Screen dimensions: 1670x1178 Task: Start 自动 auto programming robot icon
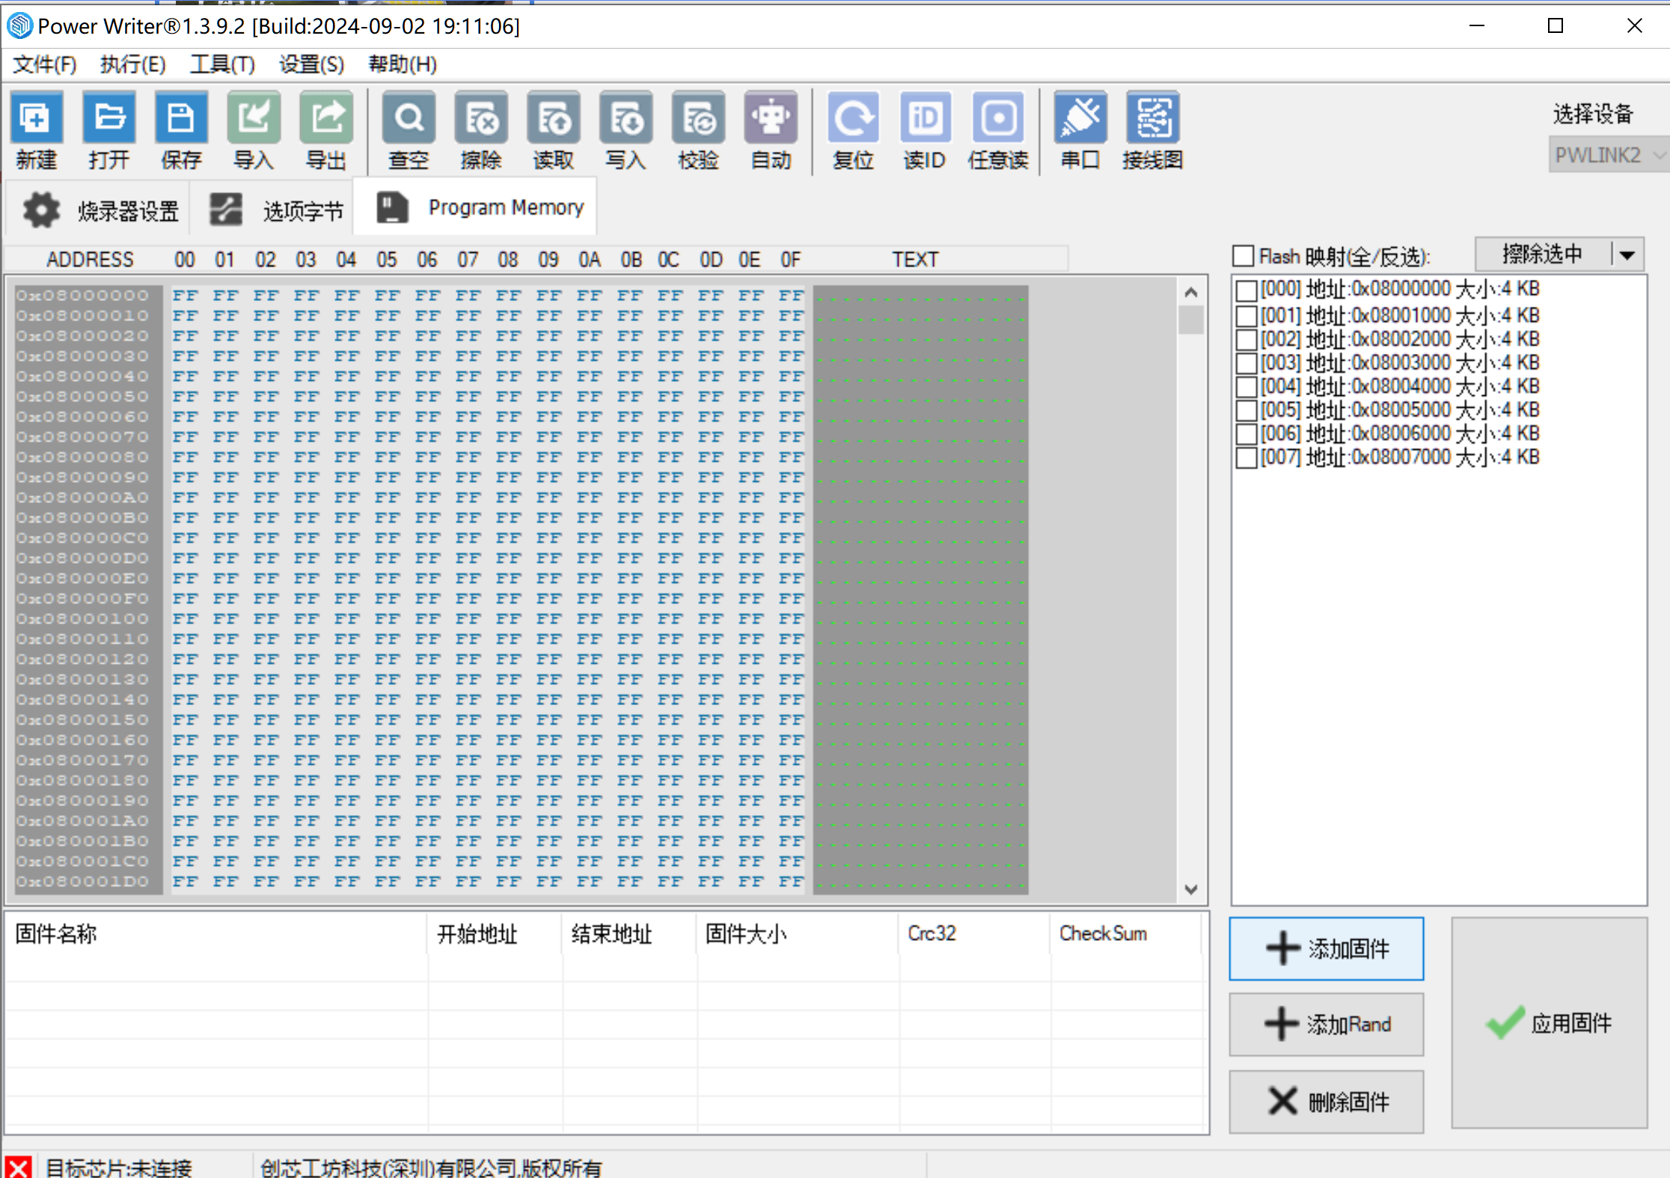click(771, 118)
